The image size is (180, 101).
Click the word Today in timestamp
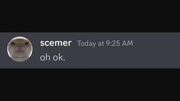point(87,44)
